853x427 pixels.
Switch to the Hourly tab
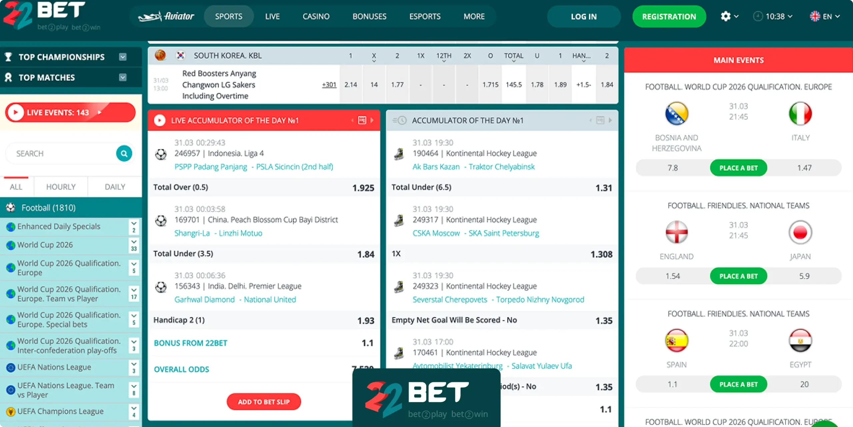coord(61,187)
